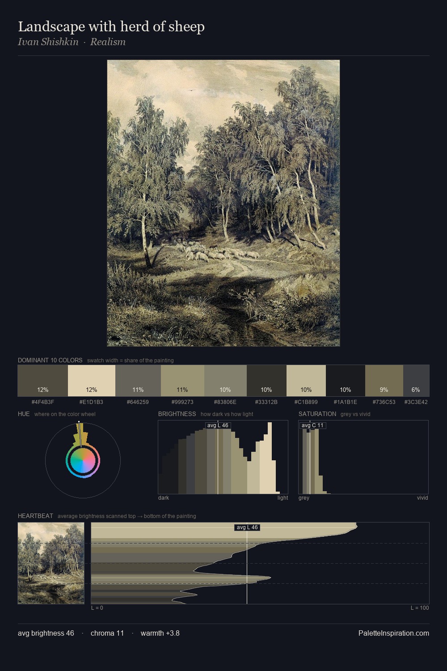The image size is (447, 671).
Task: Click the artist name 'Ivan Shishkin'
Action: [48, 42]
